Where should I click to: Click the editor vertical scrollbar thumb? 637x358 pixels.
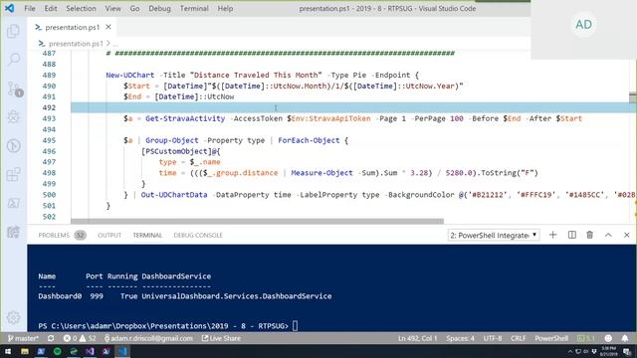pyautogui.click(x=633, y=97)
